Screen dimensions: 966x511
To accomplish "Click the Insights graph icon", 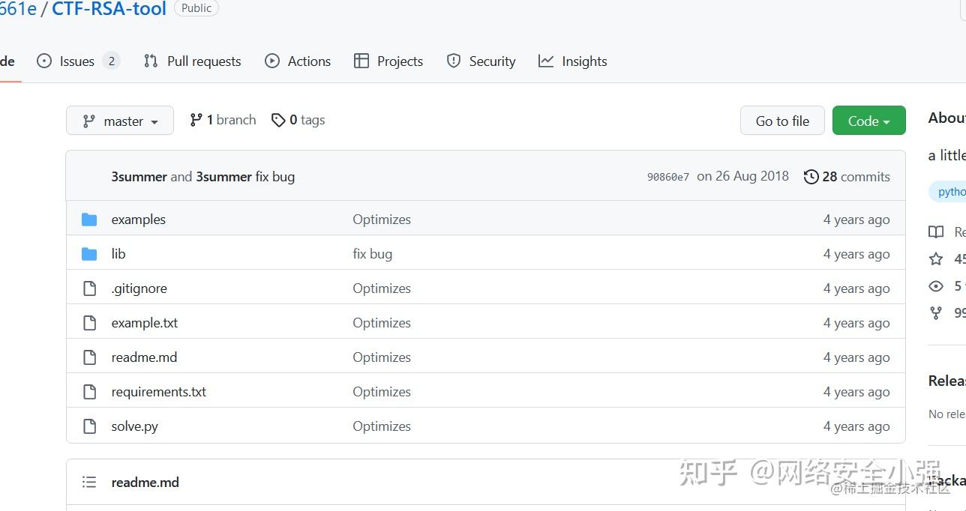I will 547,61.
